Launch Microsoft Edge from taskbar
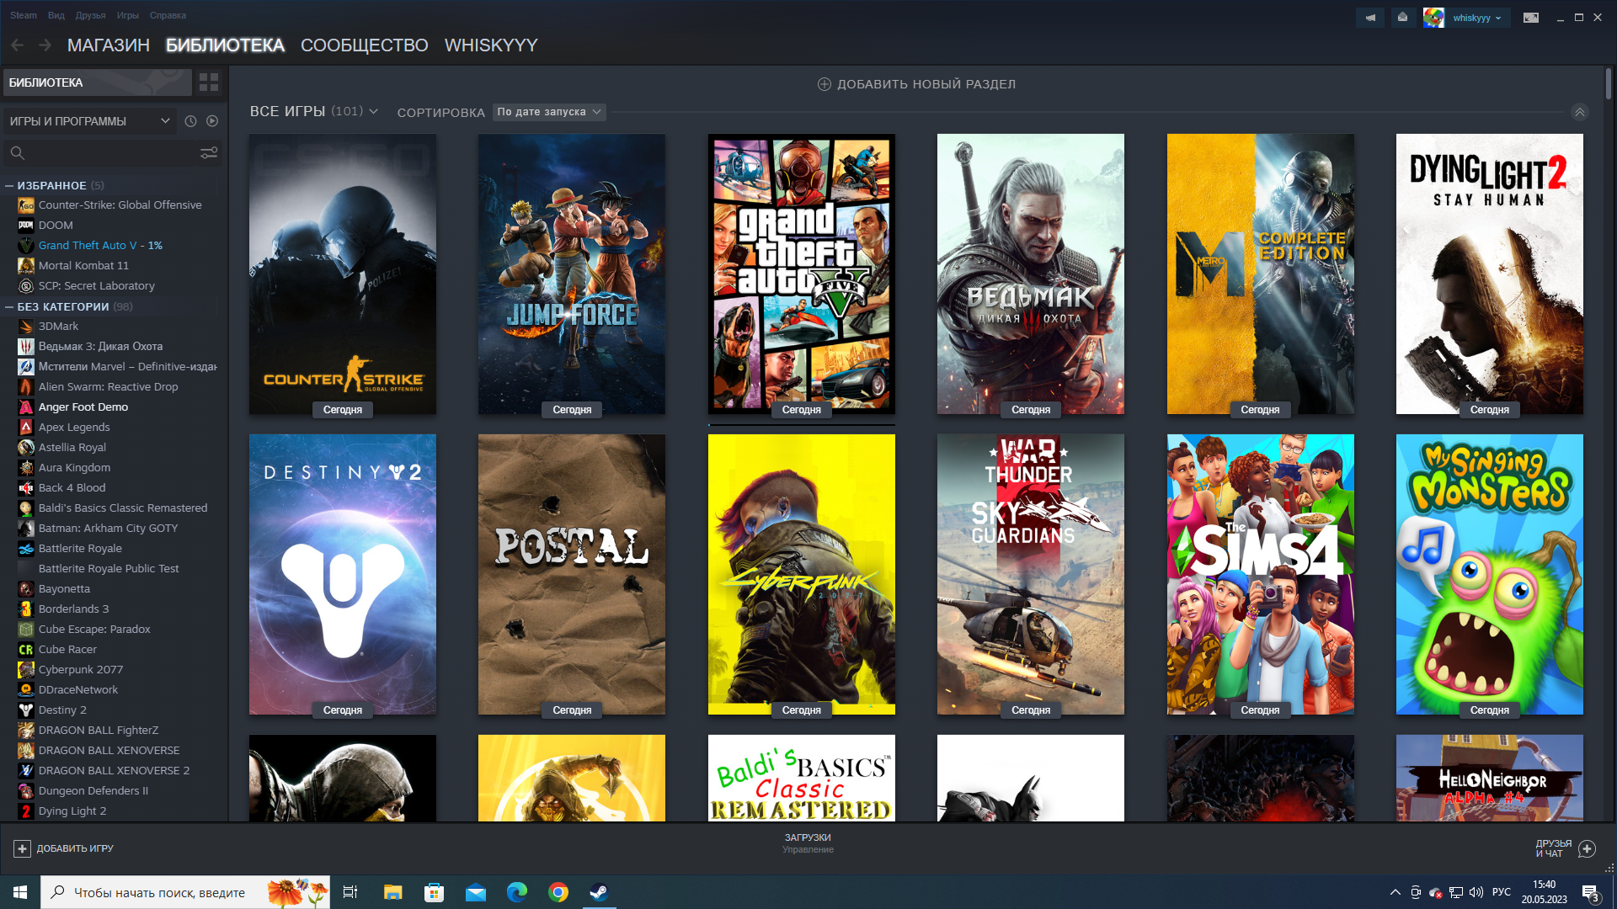The image size is (1617, 909). [517, 892]
